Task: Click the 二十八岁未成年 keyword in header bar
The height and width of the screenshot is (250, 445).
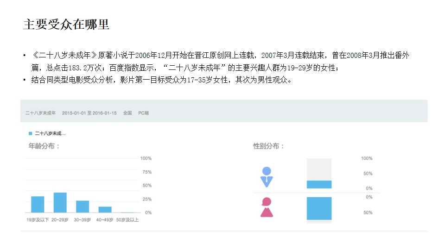Action: coord(41,113)
